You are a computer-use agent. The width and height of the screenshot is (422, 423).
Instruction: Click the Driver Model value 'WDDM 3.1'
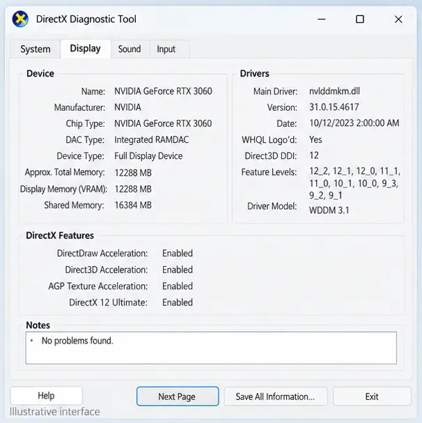coord(329,210)
